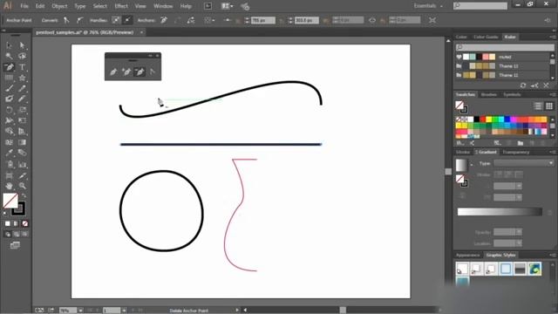Image resolution: width=558 pixels, height=314 pixels.
Task: Pick Add Anchor Point tool in floating panel
Action: pyautogui.click(x=126, y=72)
